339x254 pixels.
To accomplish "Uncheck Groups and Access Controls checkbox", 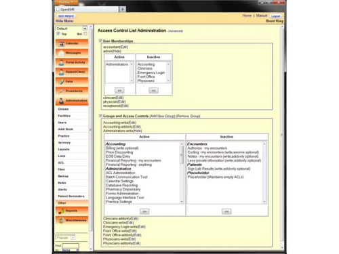I will (x=100, y=116).
